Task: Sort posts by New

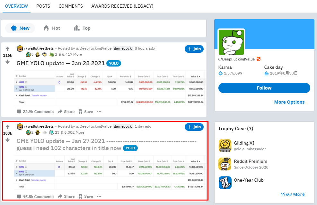Action: (20, 28)
